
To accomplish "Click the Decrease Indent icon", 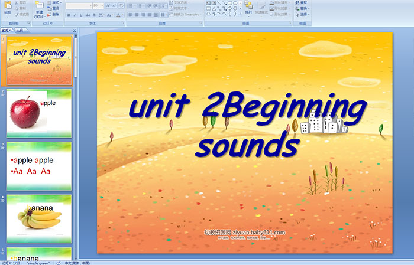I will (x=150, y=6).
